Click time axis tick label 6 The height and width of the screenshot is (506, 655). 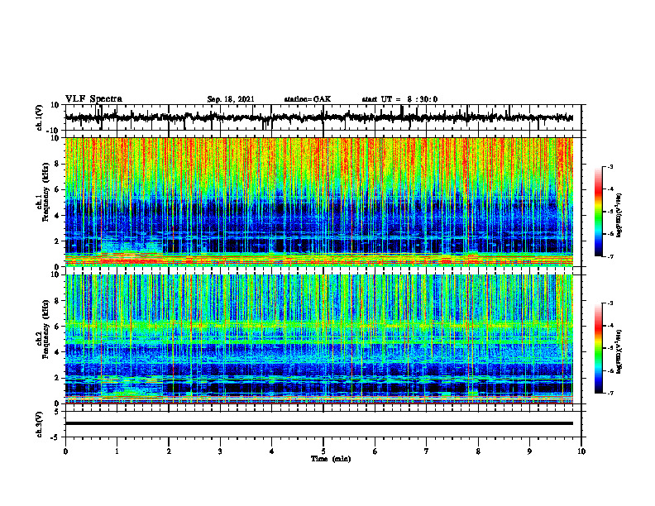click(375, 451)
